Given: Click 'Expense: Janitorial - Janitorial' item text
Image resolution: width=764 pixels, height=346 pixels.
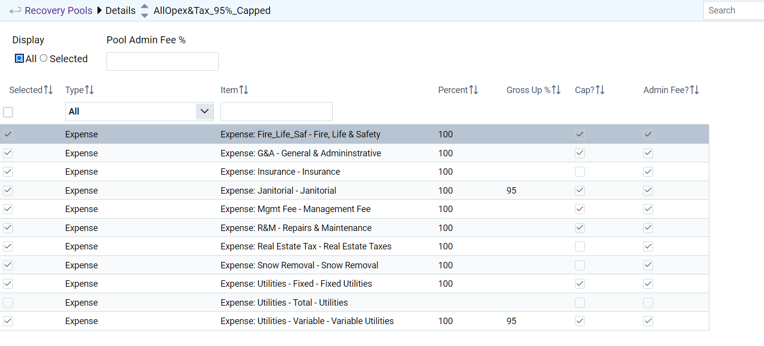Looking at the screenshot, I should coord(279,191).
